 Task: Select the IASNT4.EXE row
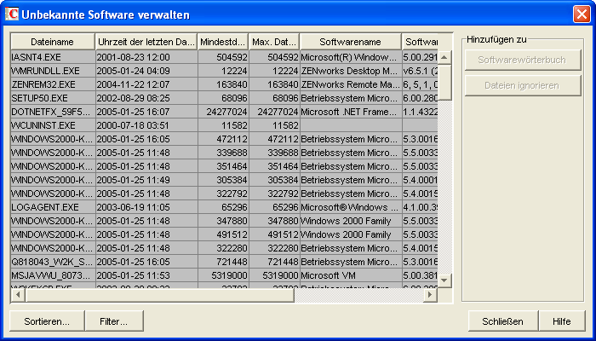[224, 57]
